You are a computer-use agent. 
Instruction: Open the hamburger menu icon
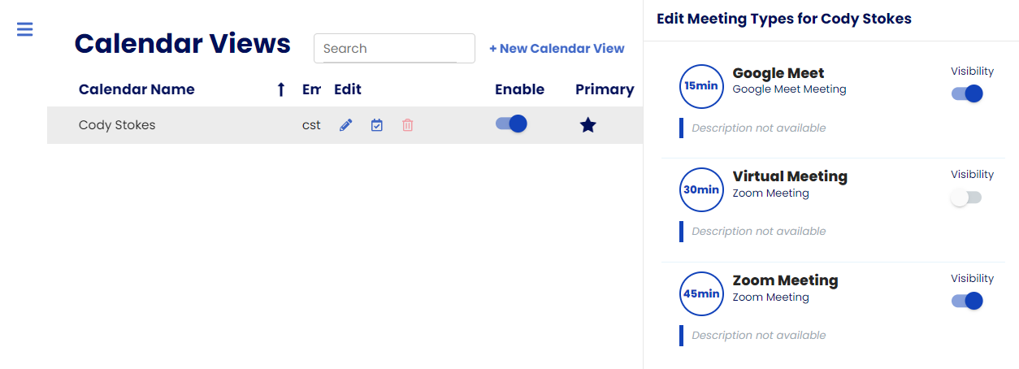25,29
